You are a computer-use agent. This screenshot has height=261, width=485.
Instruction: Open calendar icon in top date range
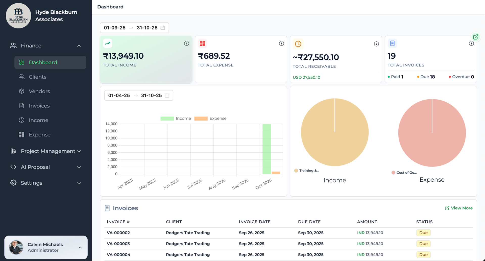pyautogui.click(x=163, y=28)
